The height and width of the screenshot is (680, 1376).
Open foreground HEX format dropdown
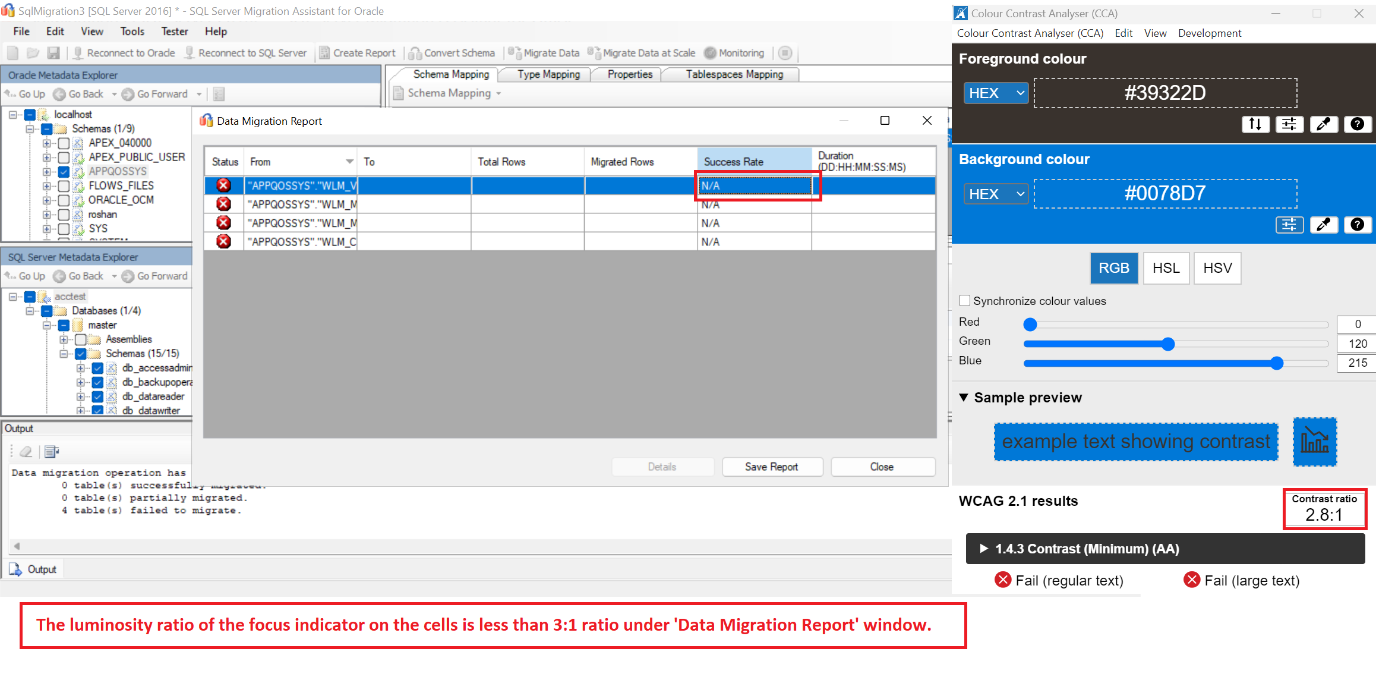click(x=995, y=93)
